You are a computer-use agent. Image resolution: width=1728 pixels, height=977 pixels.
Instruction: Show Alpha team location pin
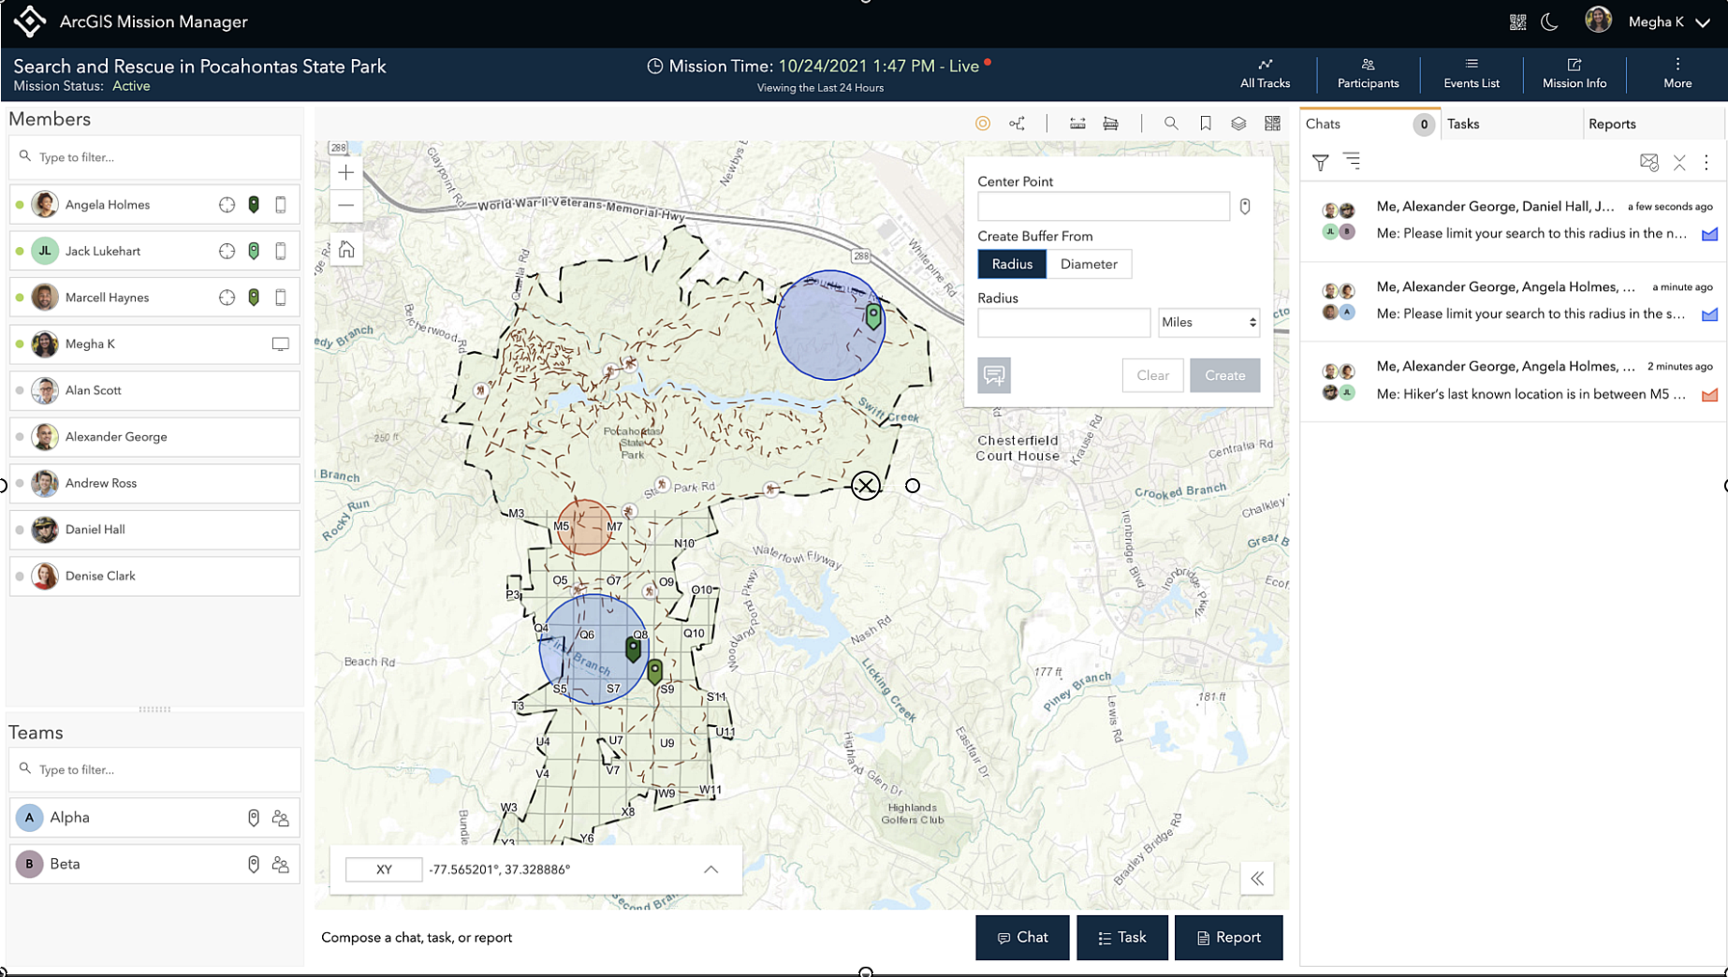click(254, 818)
